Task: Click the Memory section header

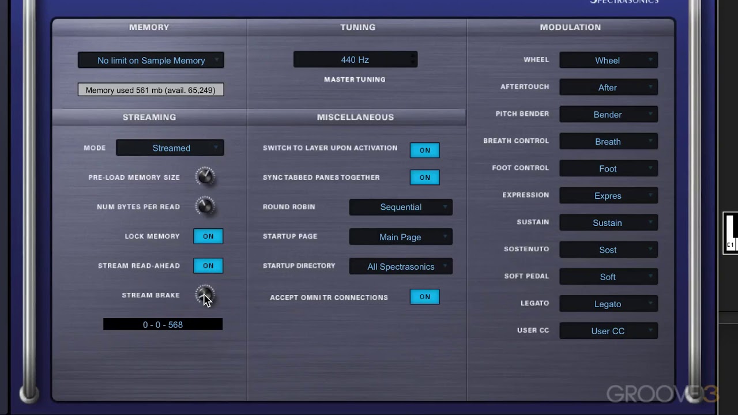Action: pyautogui.click(x=149, y=27)
